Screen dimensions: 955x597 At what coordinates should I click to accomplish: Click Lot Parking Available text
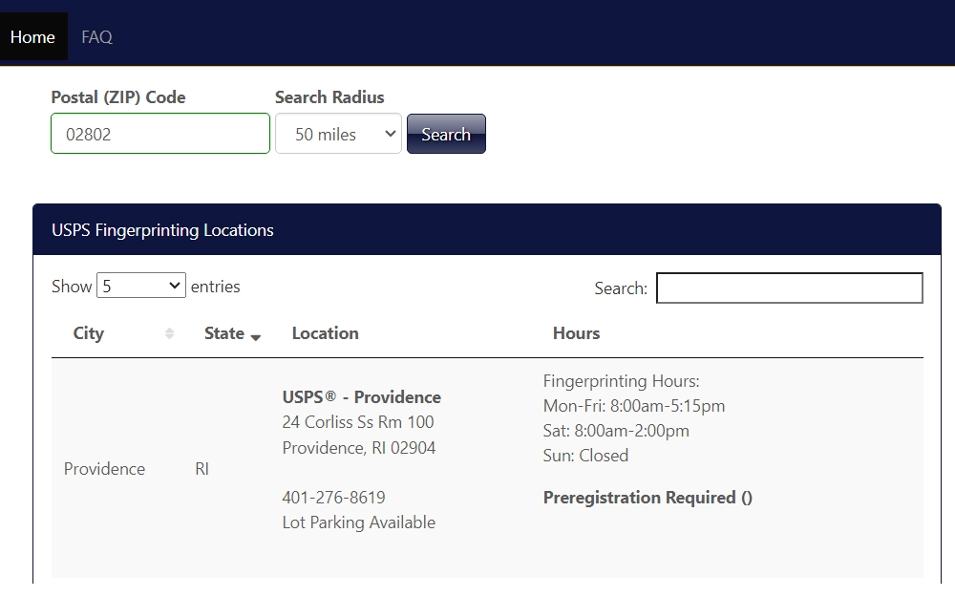coord(359,522)
